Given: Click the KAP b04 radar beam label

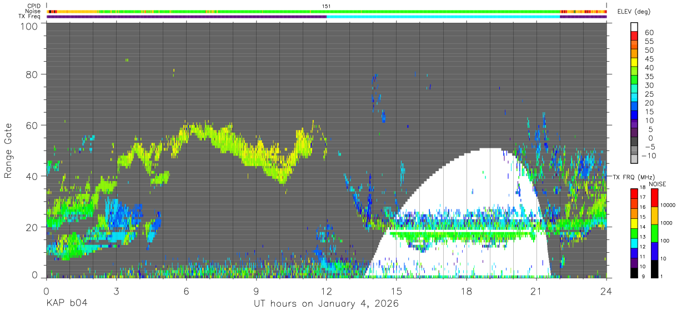Looking at the screenshot, I should [x=67, y=303].
